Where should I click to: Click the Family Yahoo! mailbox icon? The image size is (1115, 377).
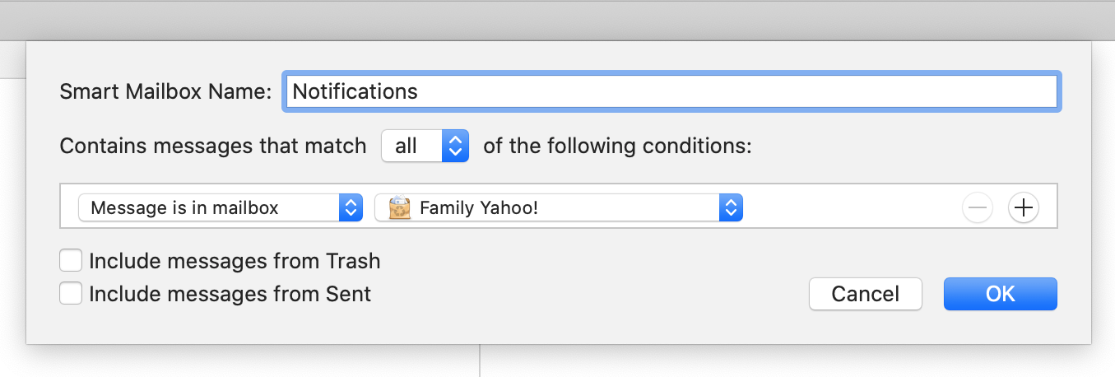(x=400, y=207)
